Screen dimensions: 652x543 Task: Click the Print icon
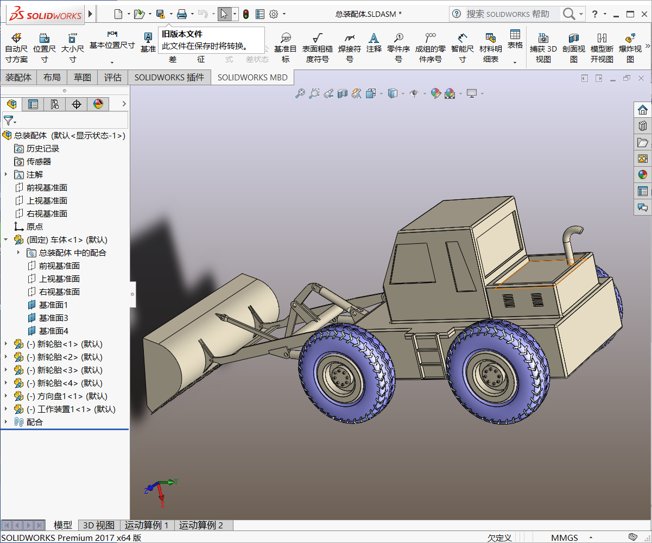[181, 14]
